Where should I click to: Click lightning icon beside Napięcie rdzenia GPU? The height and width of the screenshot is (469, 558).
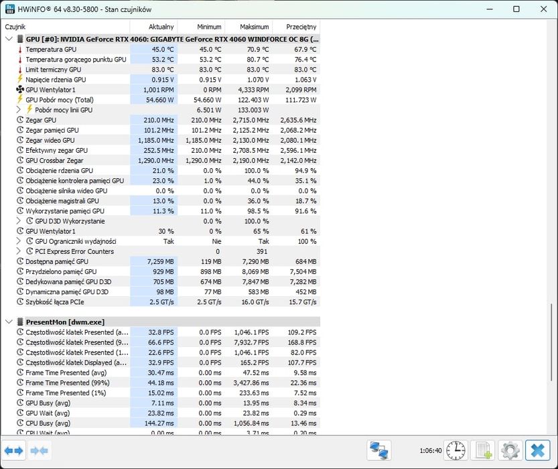coord(20,79)
